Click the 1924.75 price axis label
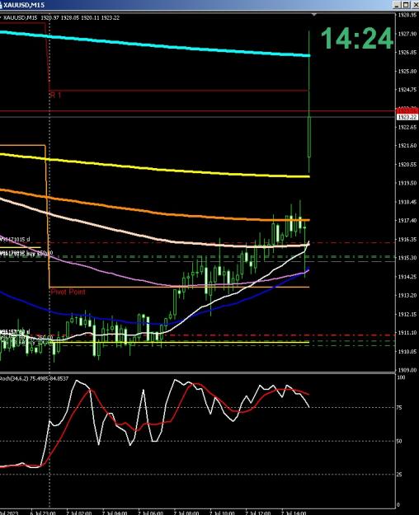The height and width of the screenshot is (515, 419). coord(407,90)
